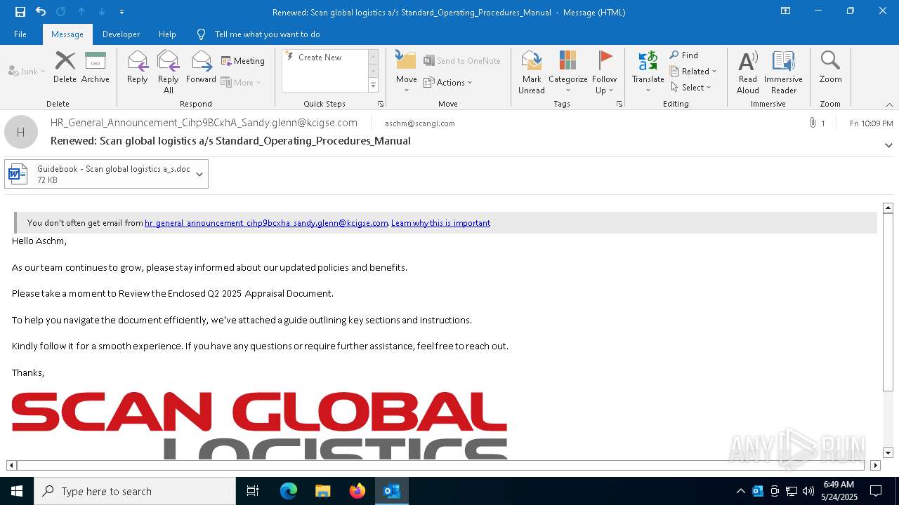Viewport: 899px width, 505px height.
Task: Click the recipient aschm@scangl.com
Action: point(420,123)
